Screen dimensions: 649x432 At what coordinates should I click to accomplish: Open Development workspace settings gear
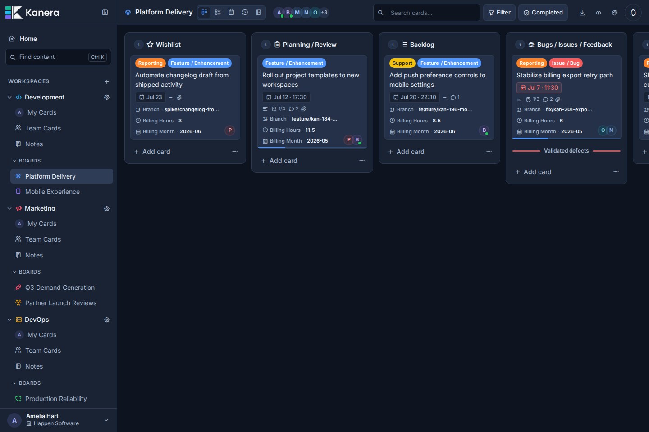point(107,97)
